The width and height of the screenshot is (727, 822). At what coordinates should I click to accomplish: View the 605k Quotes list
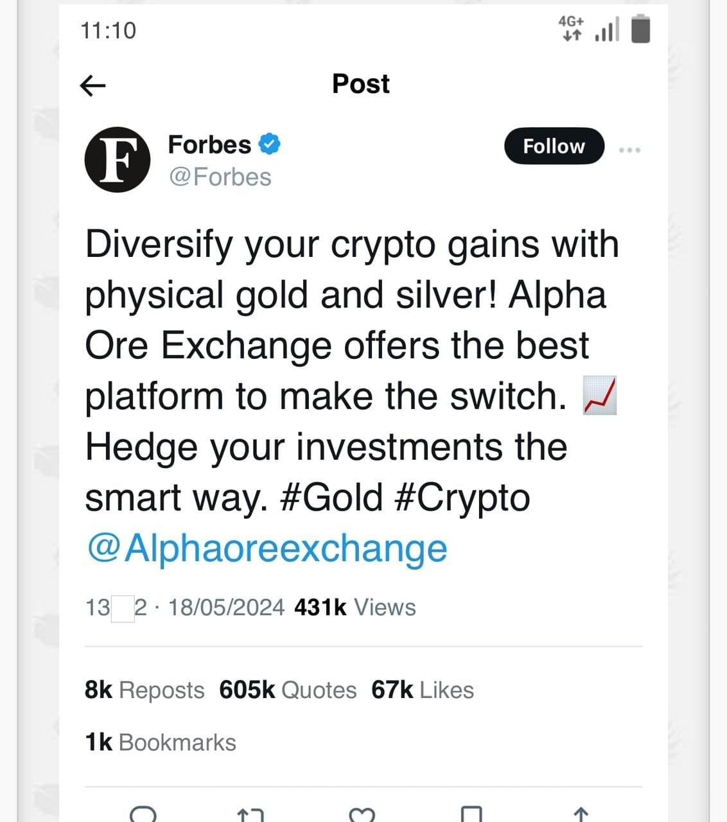[287, 690]
